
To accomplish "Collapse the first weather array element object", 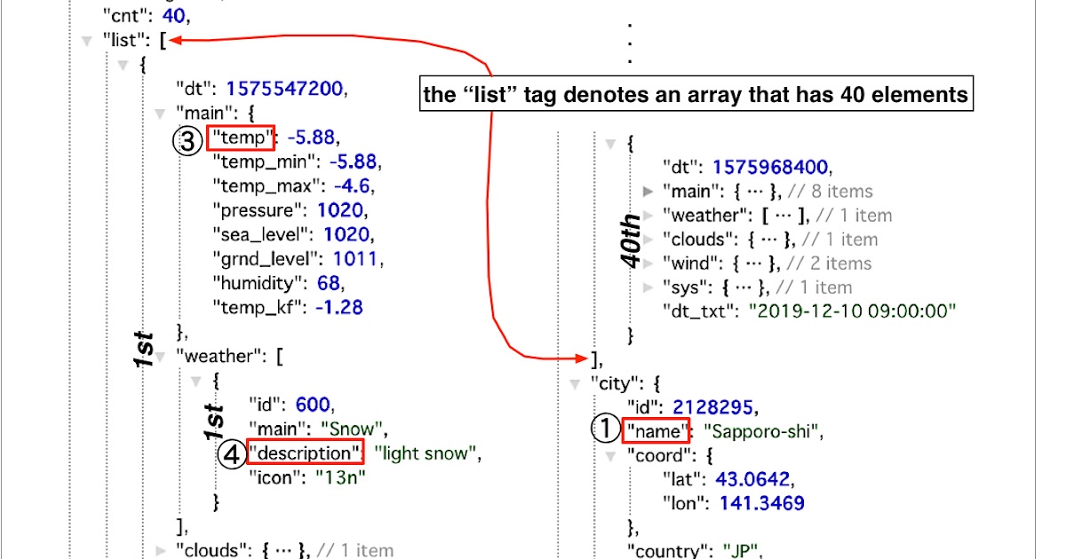I will [197, 381].
